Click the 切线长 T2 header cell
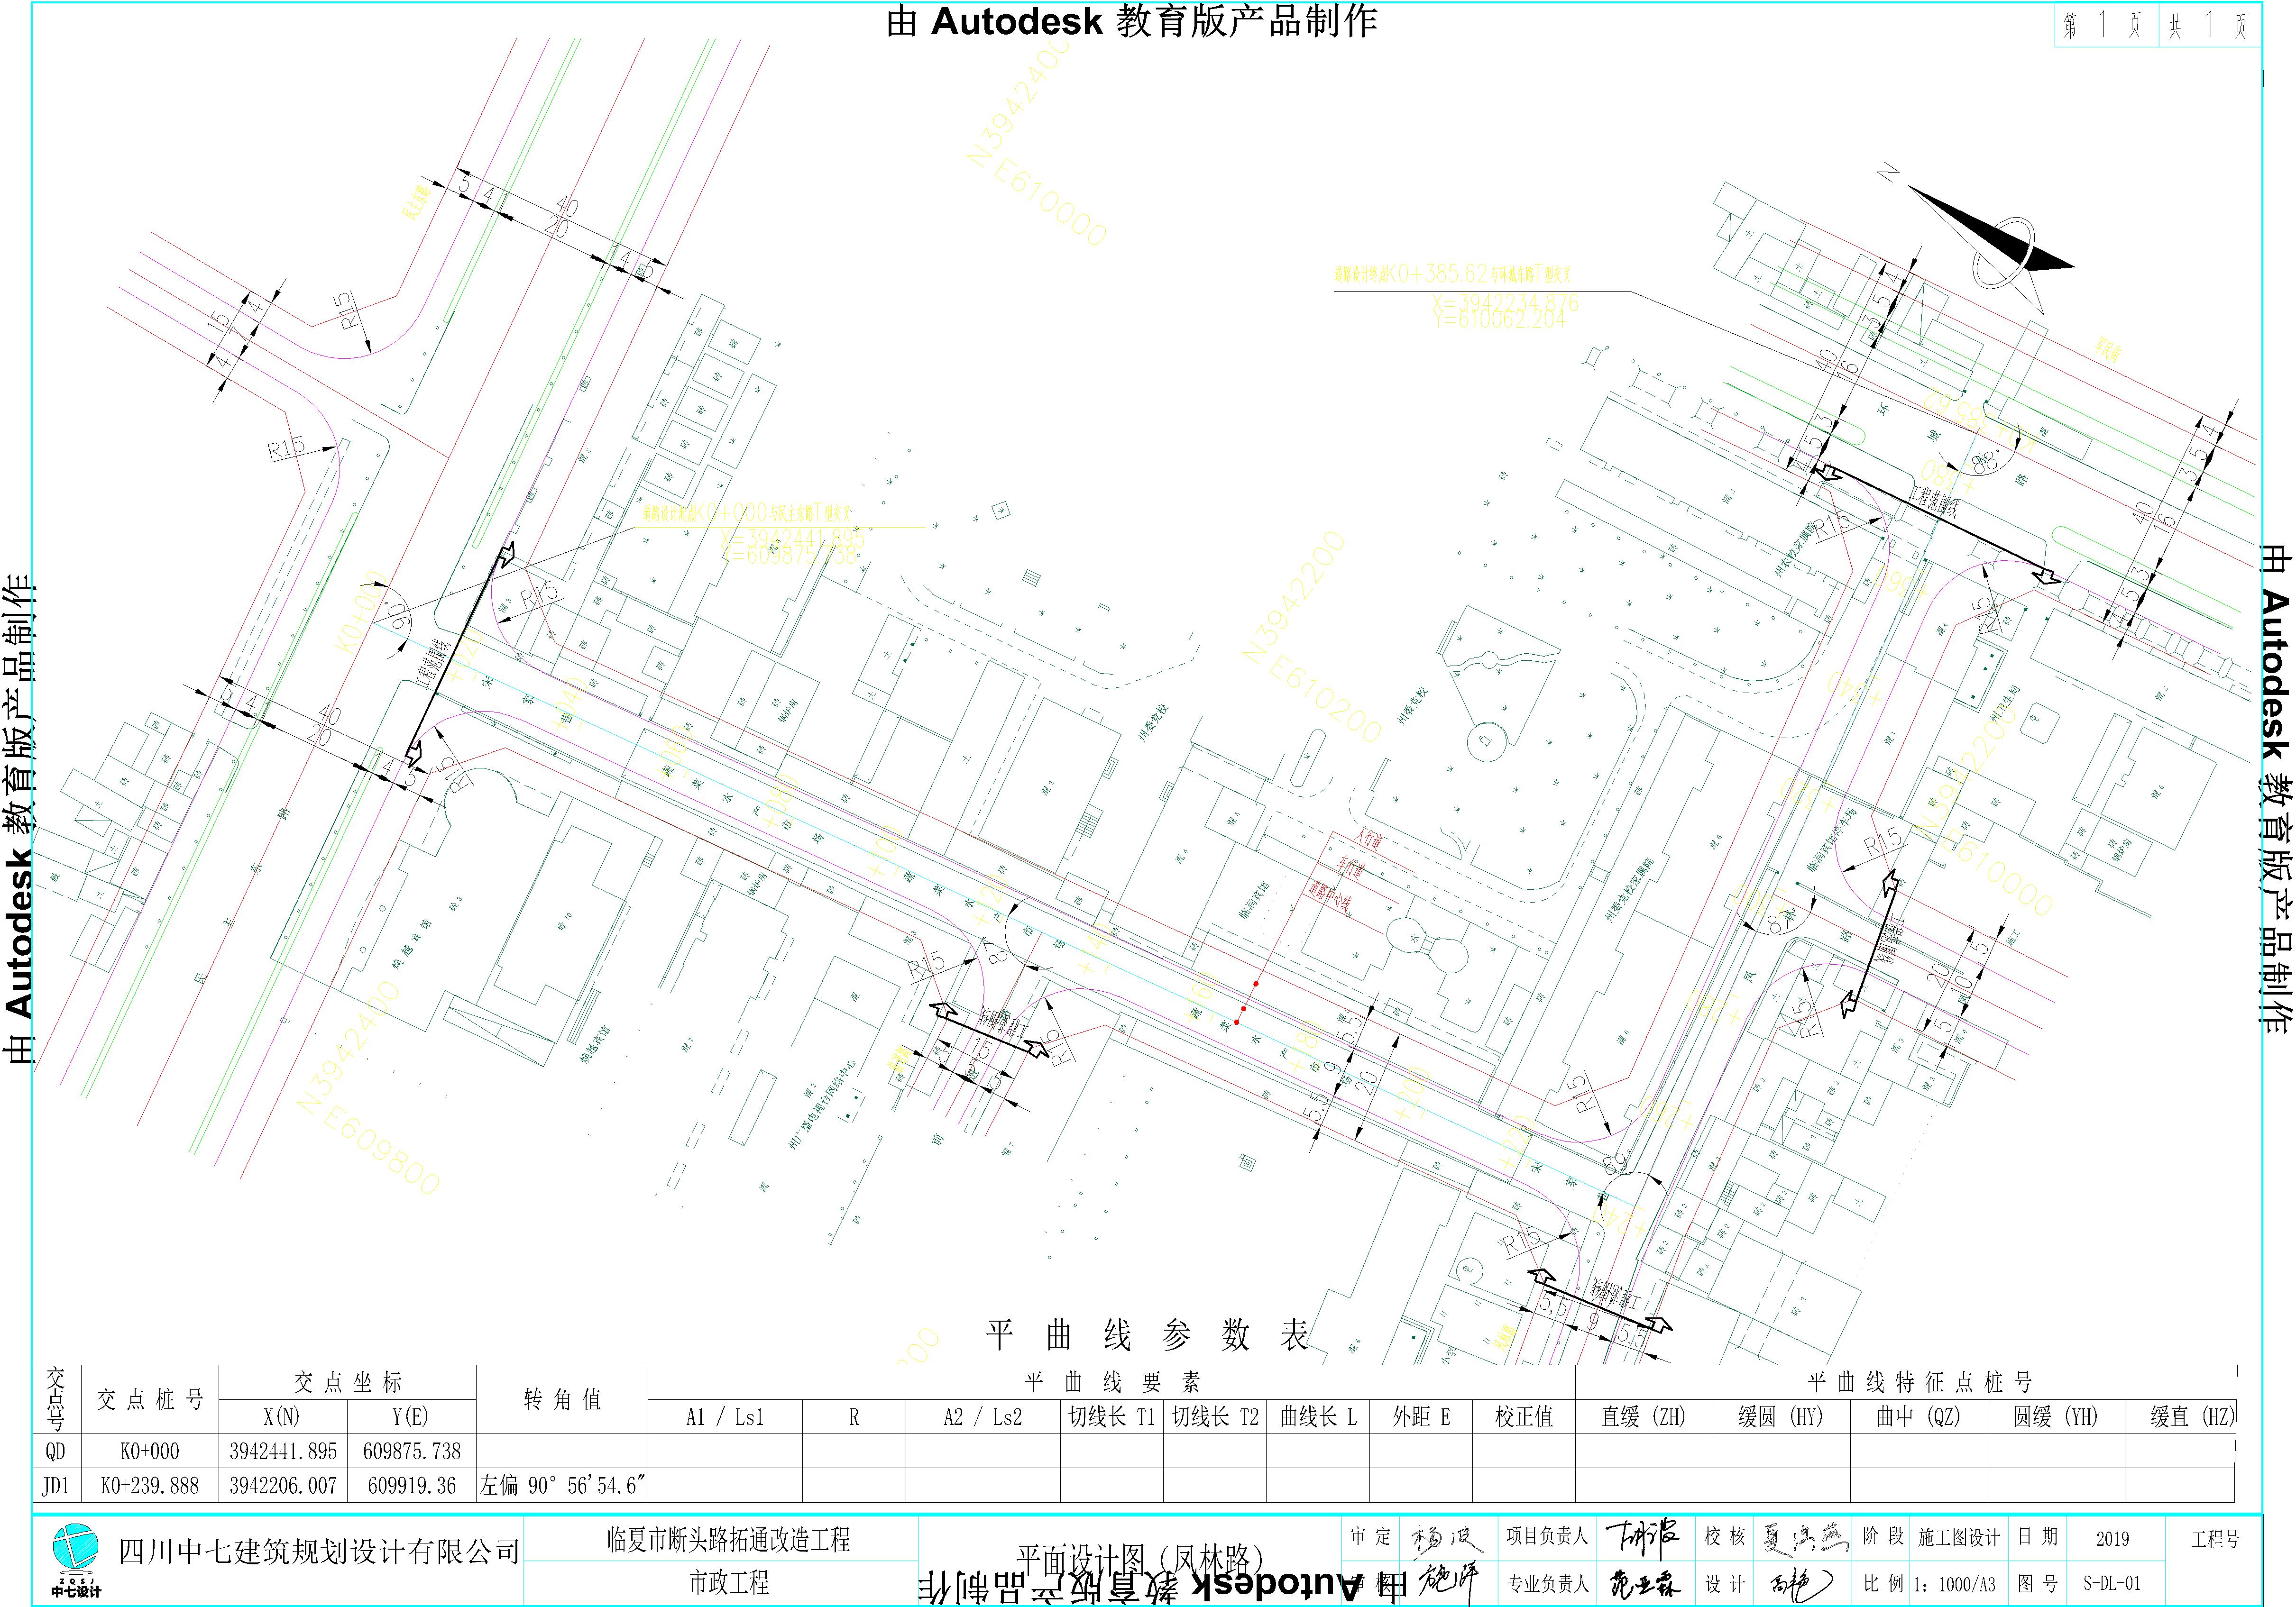Screen dimensions: 2296x1607 click(1215, 1416)
